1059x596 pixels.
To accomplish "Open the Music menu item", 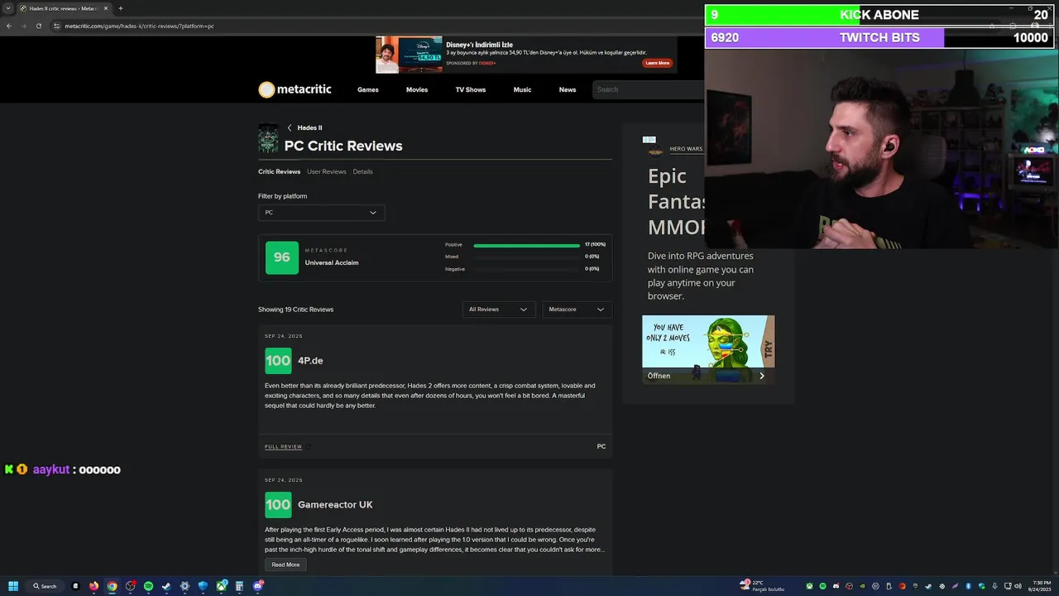I will click(522, 89).
